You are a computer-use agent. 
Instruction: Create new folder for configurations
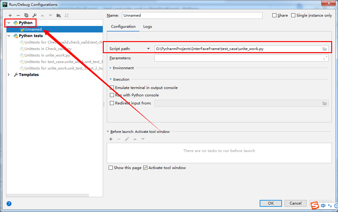(x=58, y=15)
